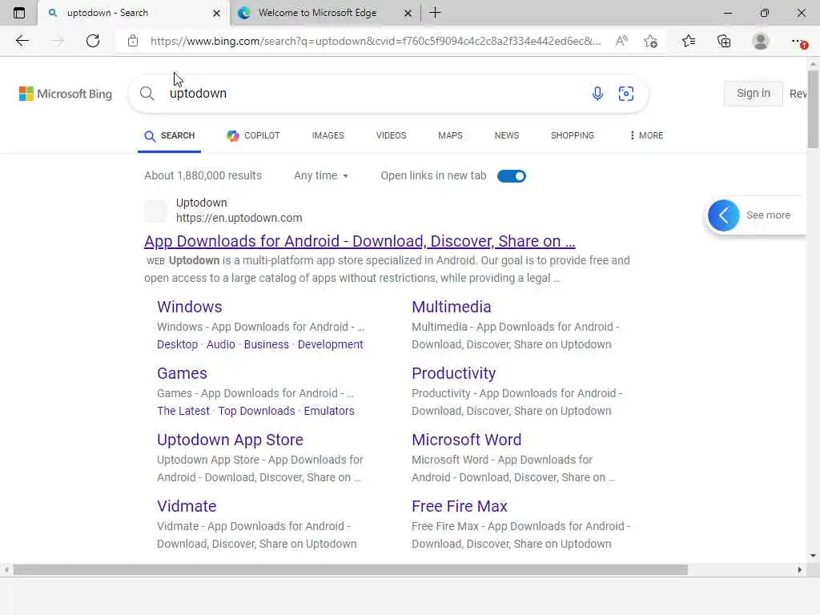Click the Microsoft Bing logo

coord(66,94)
